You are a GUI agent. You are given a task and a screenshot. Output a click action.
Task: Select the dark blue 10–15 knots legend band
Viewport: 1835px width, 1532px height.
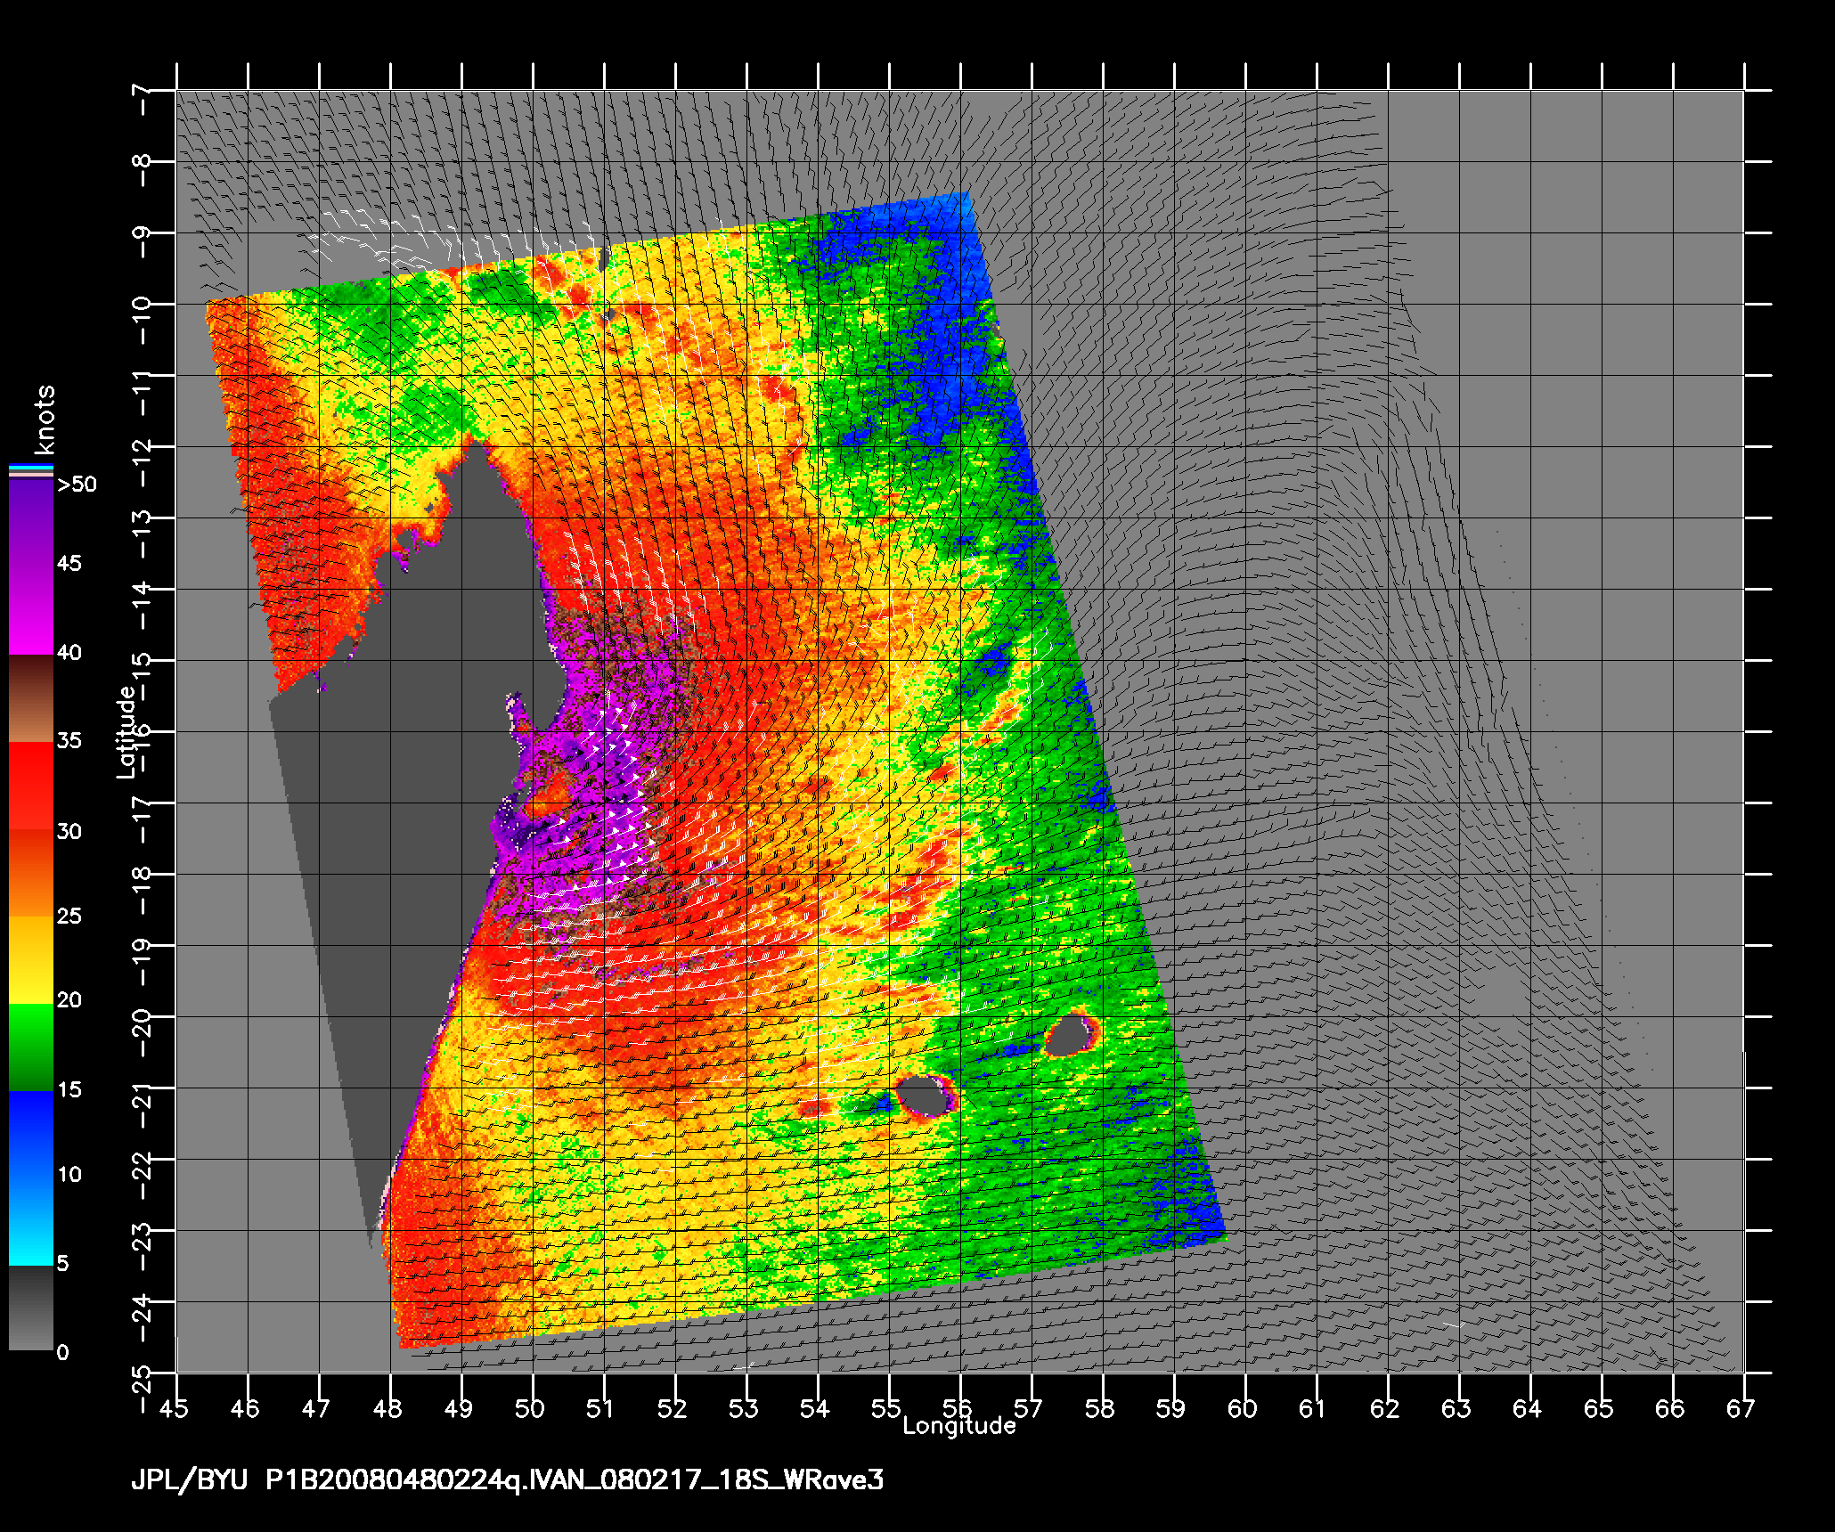pyautogui.click(x=31, y=1134)
